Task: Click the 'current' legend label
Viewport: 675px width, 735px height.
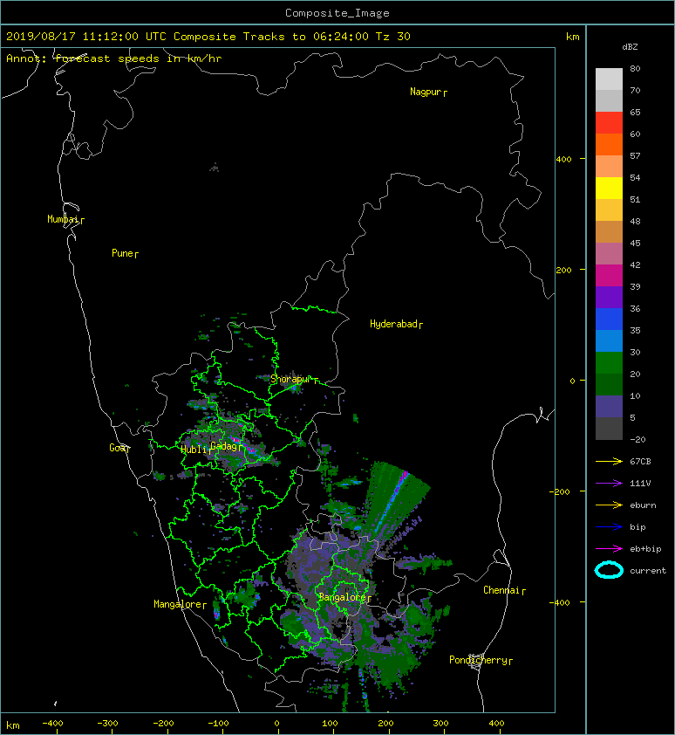Action: point(648,571)
